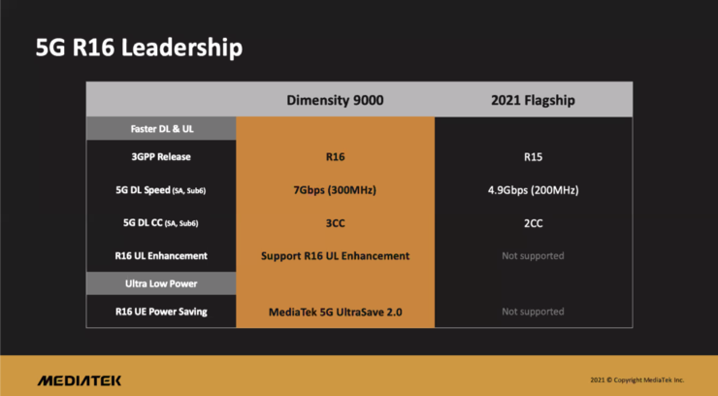Select the 3CC cell
Viewport: 718px width, 396px height.
tap(335, 223)
